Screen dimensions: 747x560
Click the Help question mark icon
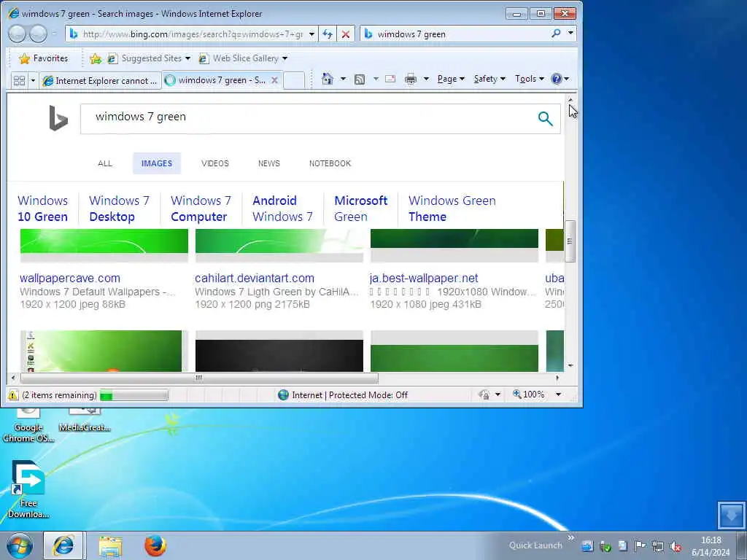point(557,79)
